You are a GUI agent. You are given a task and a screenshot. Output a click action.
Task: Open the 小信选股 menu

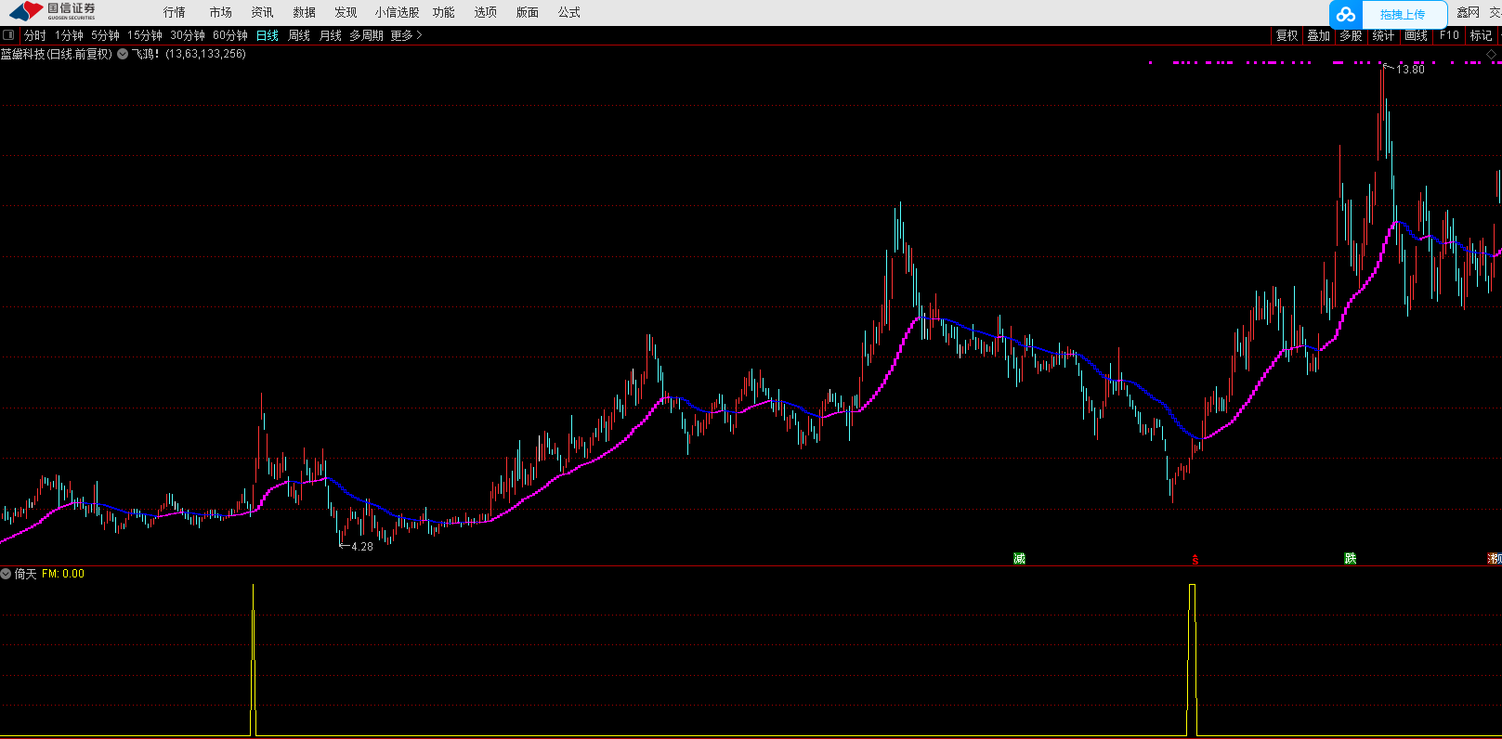click(398, 12)
